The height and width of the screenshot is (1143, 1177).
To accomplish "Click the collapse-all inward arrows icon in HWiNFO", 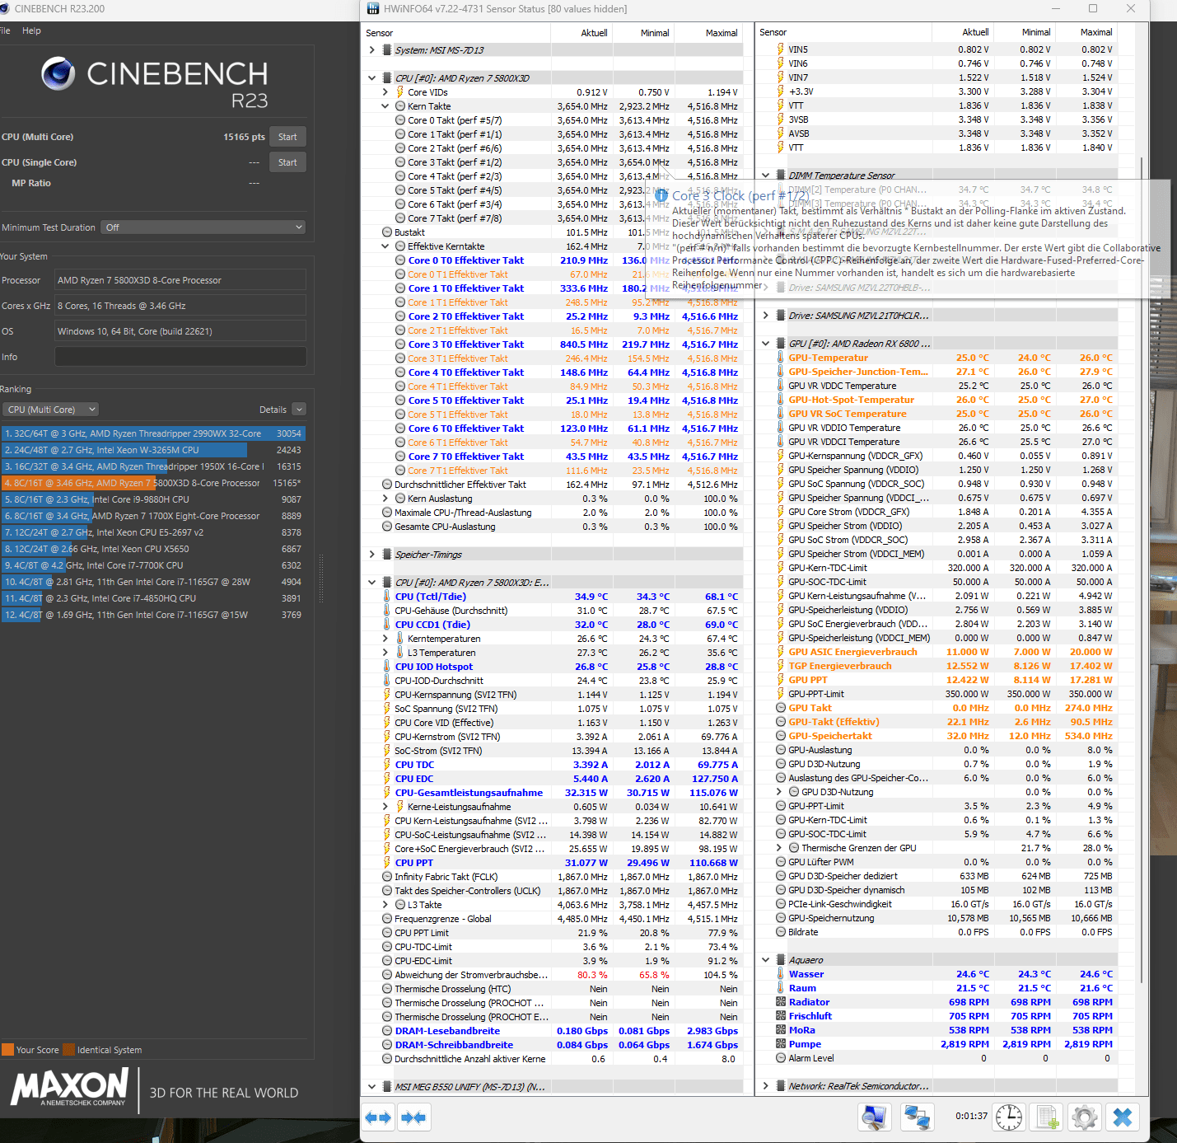I will [x=413, y=1117].
